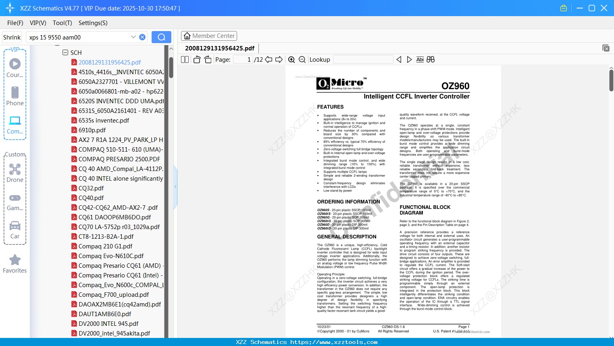Click the search query field
The height and width of the screenshot is (346, 614).
[x=79, y=37]
